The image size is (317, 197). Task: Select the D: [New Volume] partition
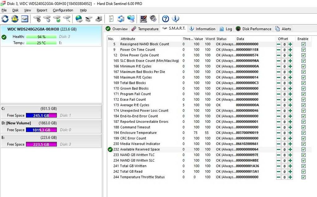51,126
